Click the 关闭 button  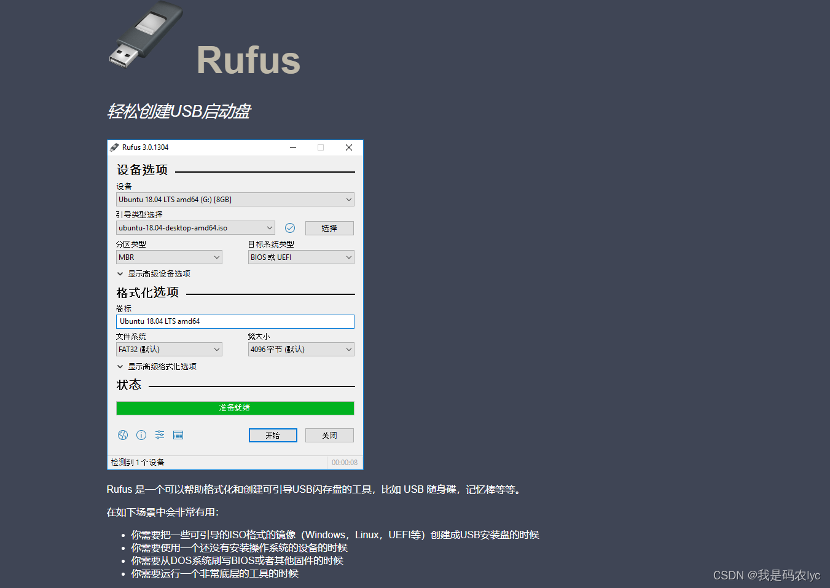tap(329, 435)
